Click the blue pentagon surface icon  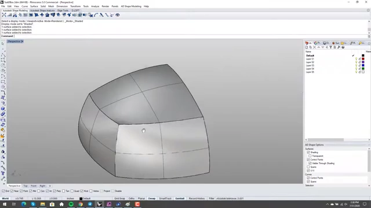coord(48,15)
